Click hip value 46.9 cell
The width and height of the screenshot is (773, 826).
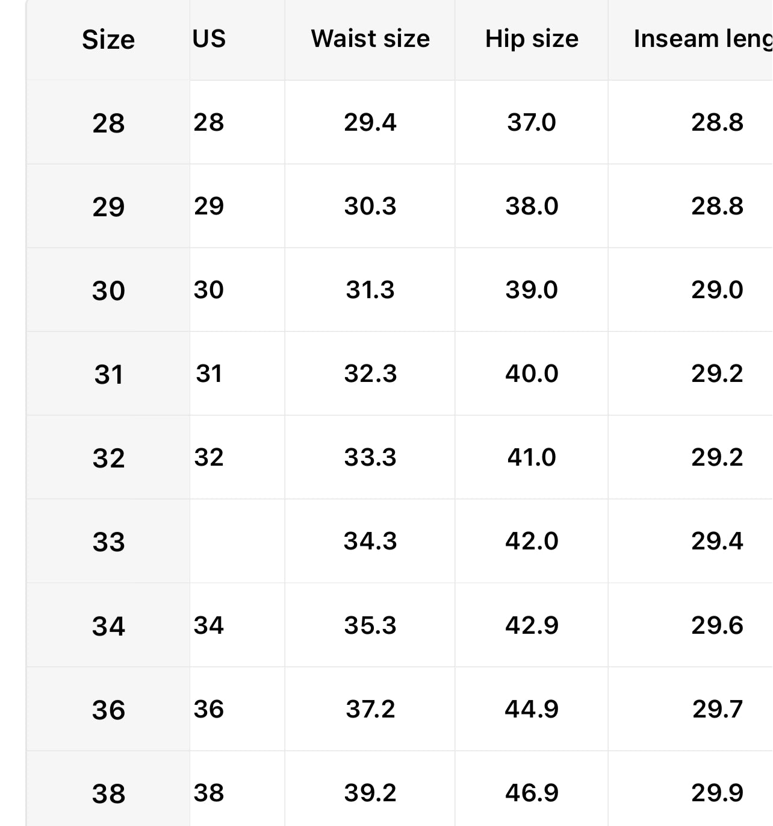(x=532, y=793)
